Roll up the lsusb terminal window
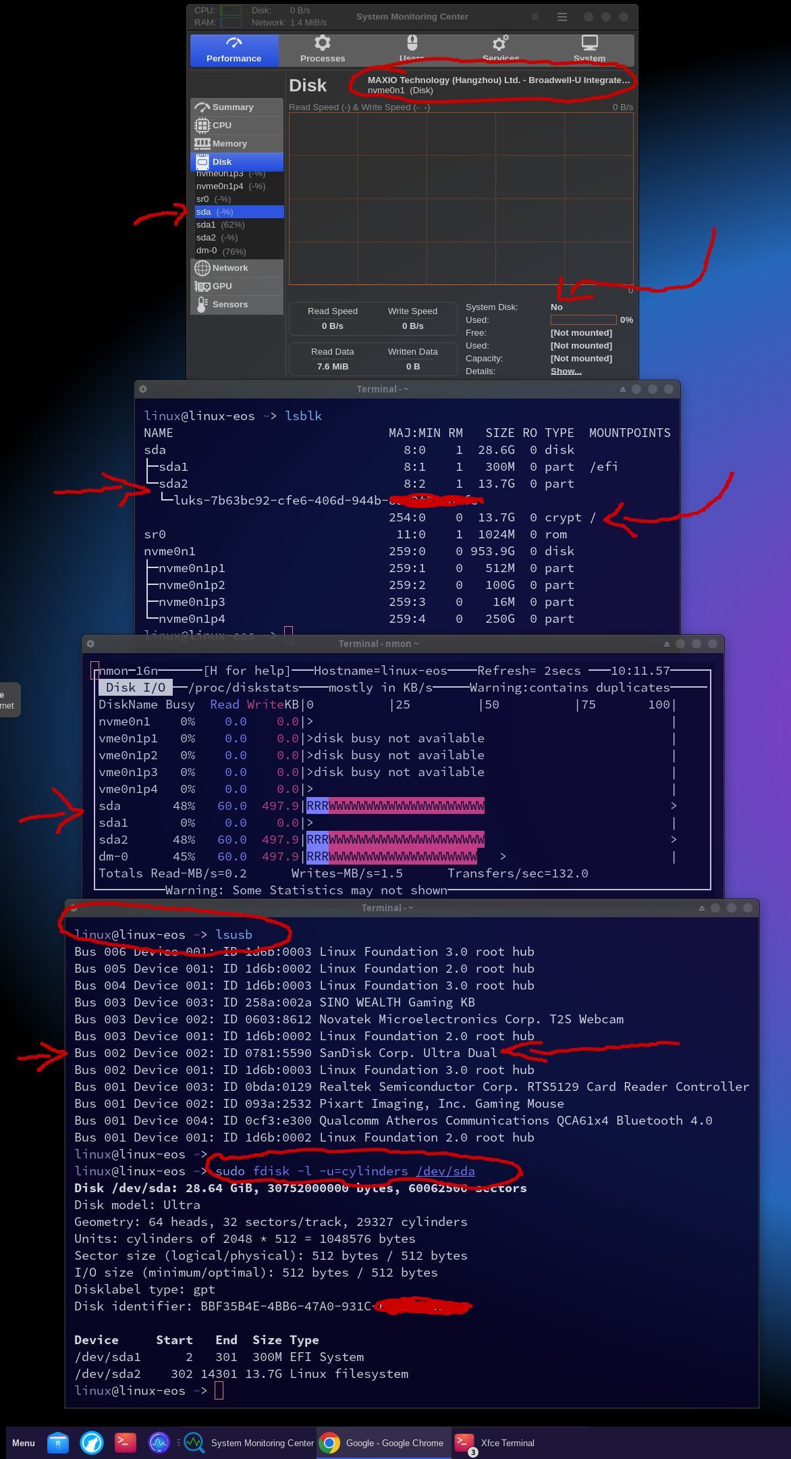Image resolution: width=791 pixels, height=1459 pixels. [701, 908]
